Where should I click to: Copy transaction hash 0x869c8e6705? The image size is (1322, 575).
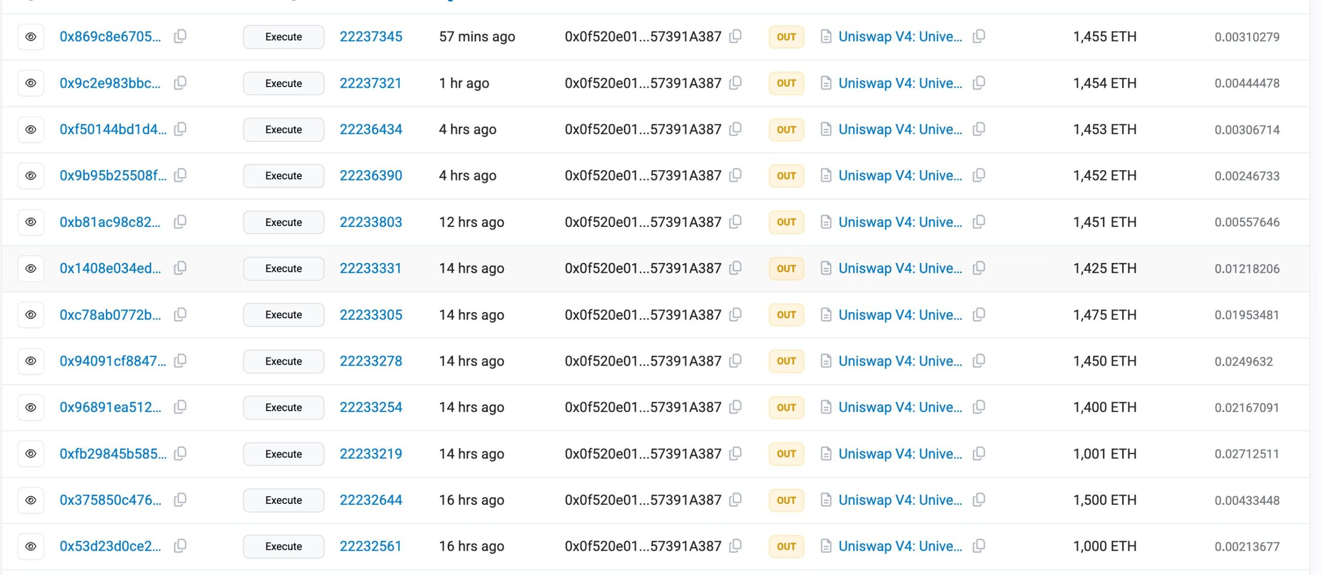[180, 37]
